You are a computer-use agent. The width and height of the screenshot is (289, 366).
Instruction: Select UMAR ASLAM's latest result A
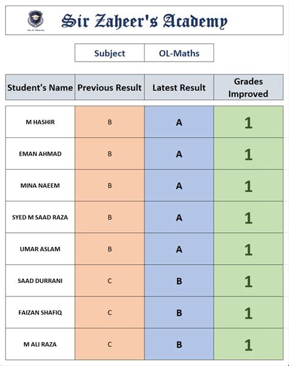click(179, 249)
